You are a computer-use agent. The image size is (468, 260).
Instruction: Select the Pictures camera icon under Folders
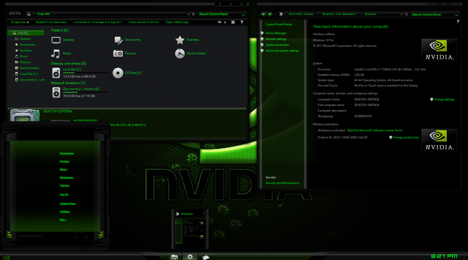point(118,54)
